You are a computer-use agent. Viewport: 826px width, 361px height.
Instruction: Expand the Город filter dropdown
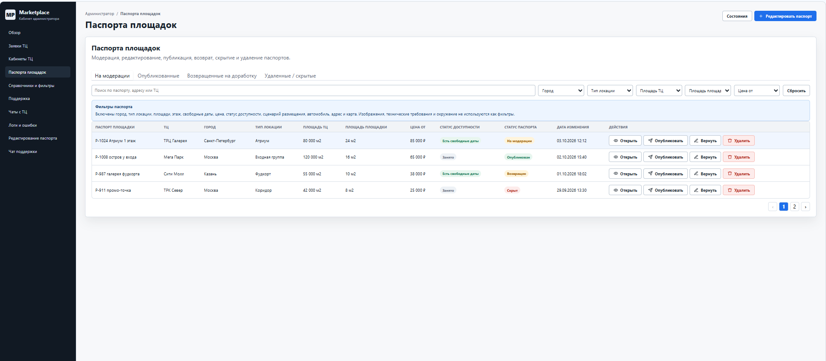(561, 90)
